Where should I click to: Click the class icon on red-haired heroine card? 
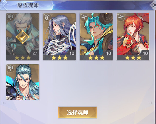[x=121, y=18]
